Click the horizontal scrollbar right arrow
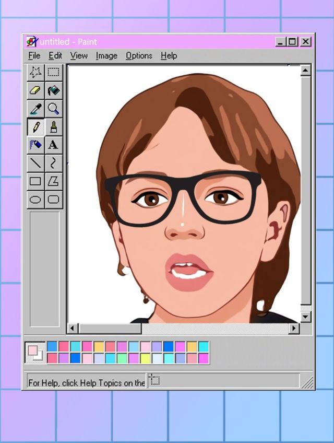The image size is (334, 443). (x=294, y=328)
